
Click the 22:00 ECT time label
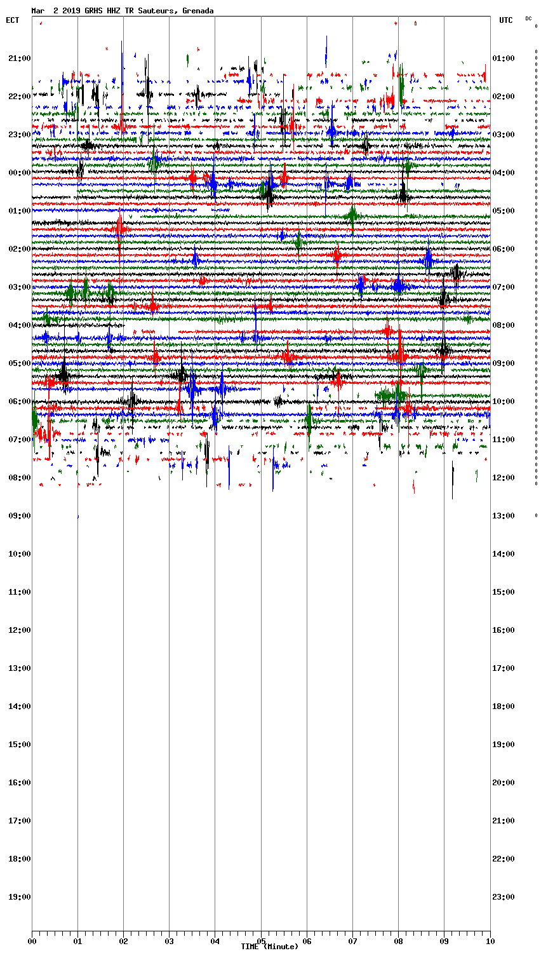pos(19,97)
